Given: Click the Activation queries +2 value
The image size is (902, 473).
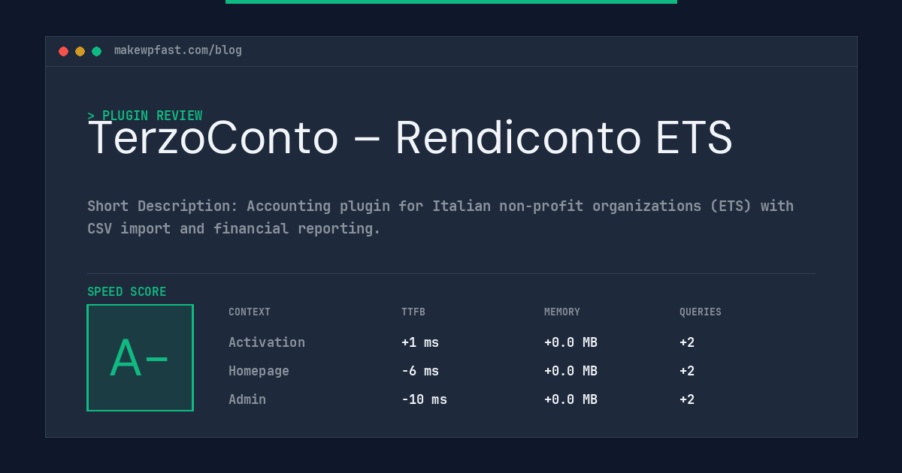Looking at the screenshot, I should tap(687, 342).
